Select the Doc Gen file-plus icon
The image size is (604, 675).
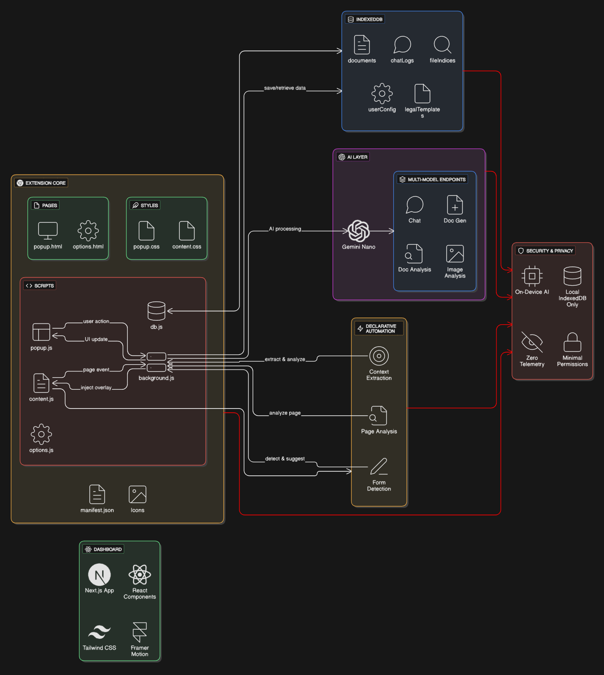click(455, 205)
